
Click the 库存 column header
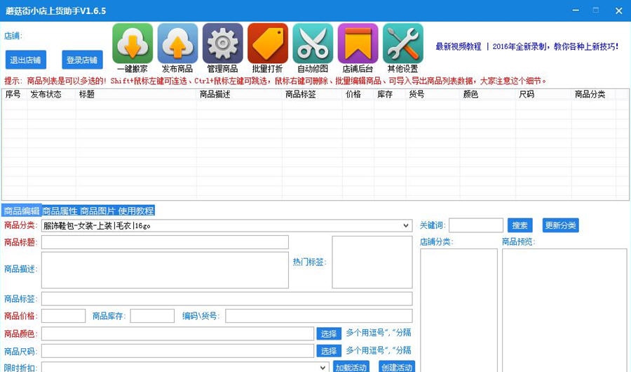[x=390, y=94]
